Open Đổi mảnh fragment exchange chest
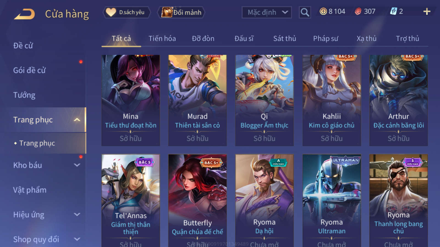This screenshot has height=247, width=440. click(181, 12)
